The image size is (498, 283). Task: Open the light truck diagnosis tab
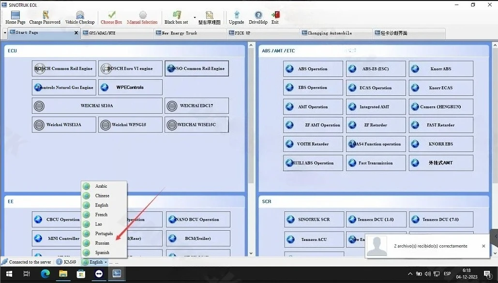pos(409,33)
